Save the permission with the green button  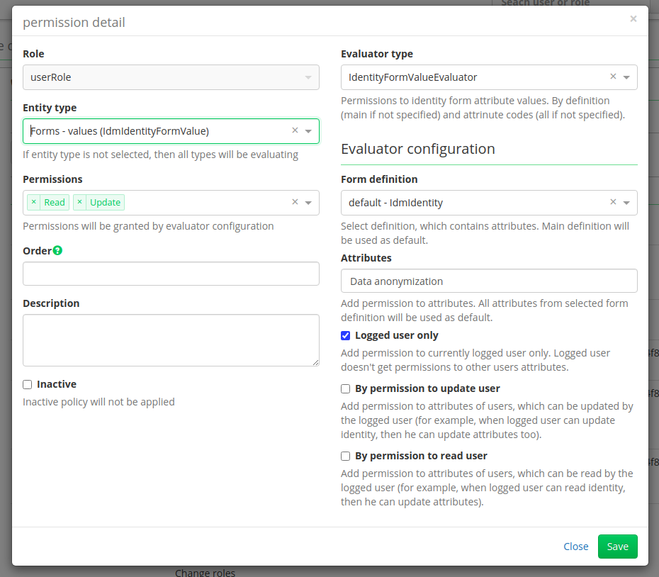click(617, 547)
